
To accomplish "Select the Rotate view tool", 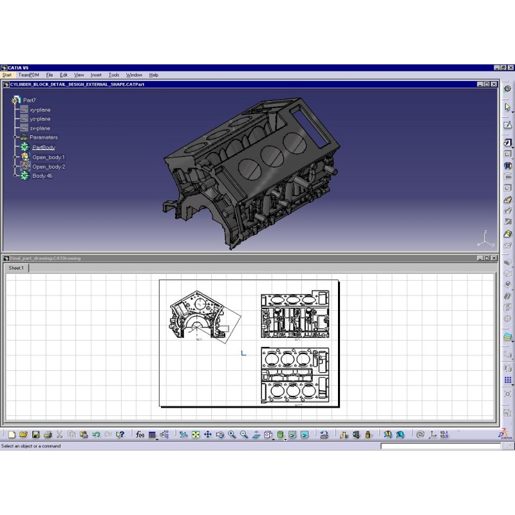I will point(220,435).
